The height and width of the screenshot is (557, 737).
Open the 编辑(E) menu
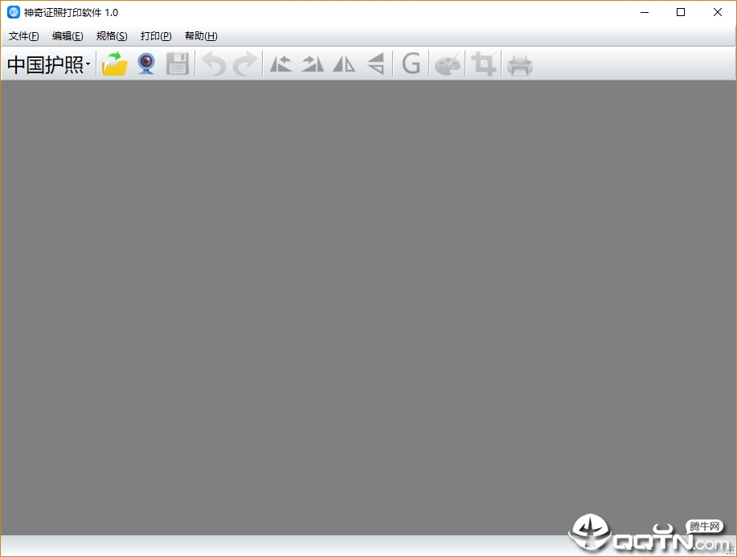[68, 36]
